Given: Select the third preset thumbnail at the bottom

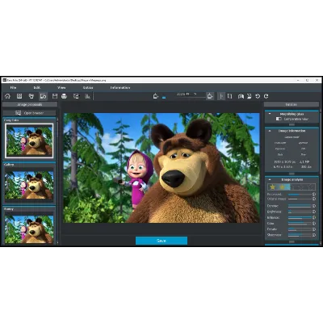Looking at the screenshot, I should coord(29,229).
